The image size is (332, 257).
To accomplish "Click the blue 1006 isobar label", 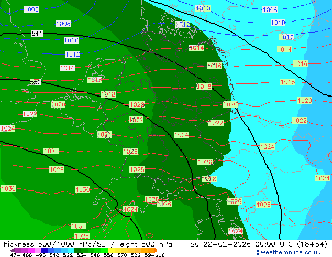I will pyautogui.click(x=31, y=9).
